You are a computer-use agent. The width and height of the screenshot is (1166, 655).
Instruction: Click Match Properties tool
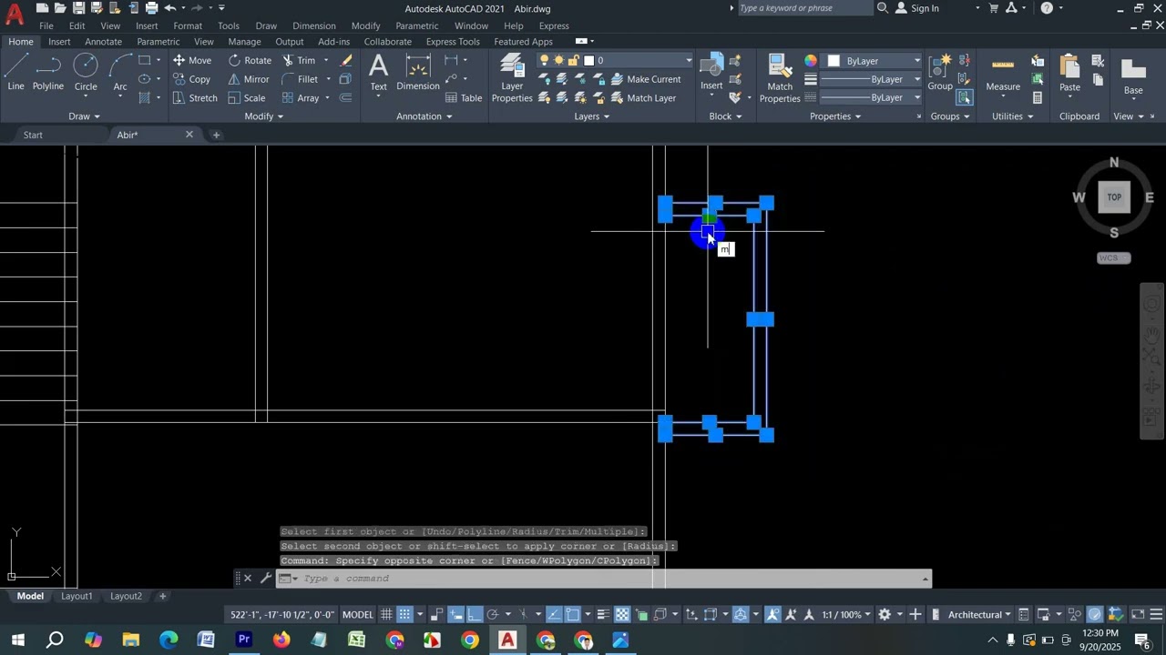780,76
